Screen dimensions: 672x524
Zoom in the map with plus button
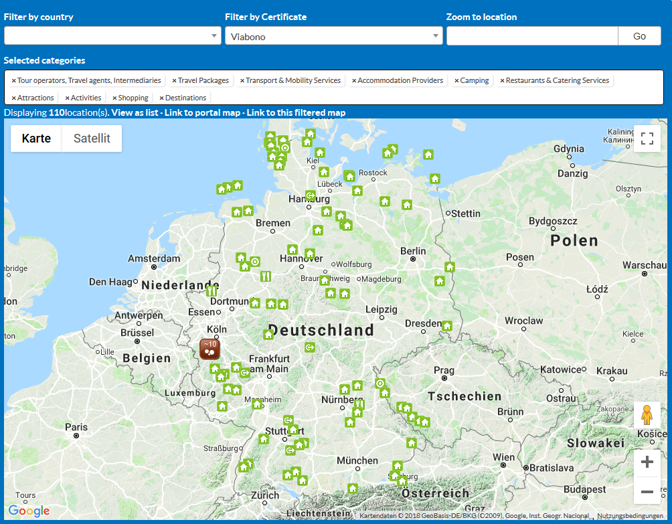coord(647,462)
